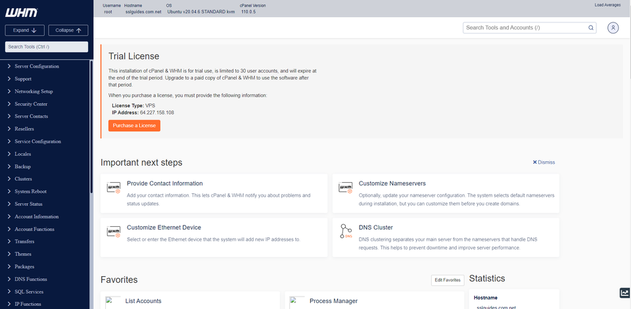The width and height of the screenshot is (631, 309).
Task: Click the DNS Cluster icon
Action: pyautogui.click(x=345, y=231)
